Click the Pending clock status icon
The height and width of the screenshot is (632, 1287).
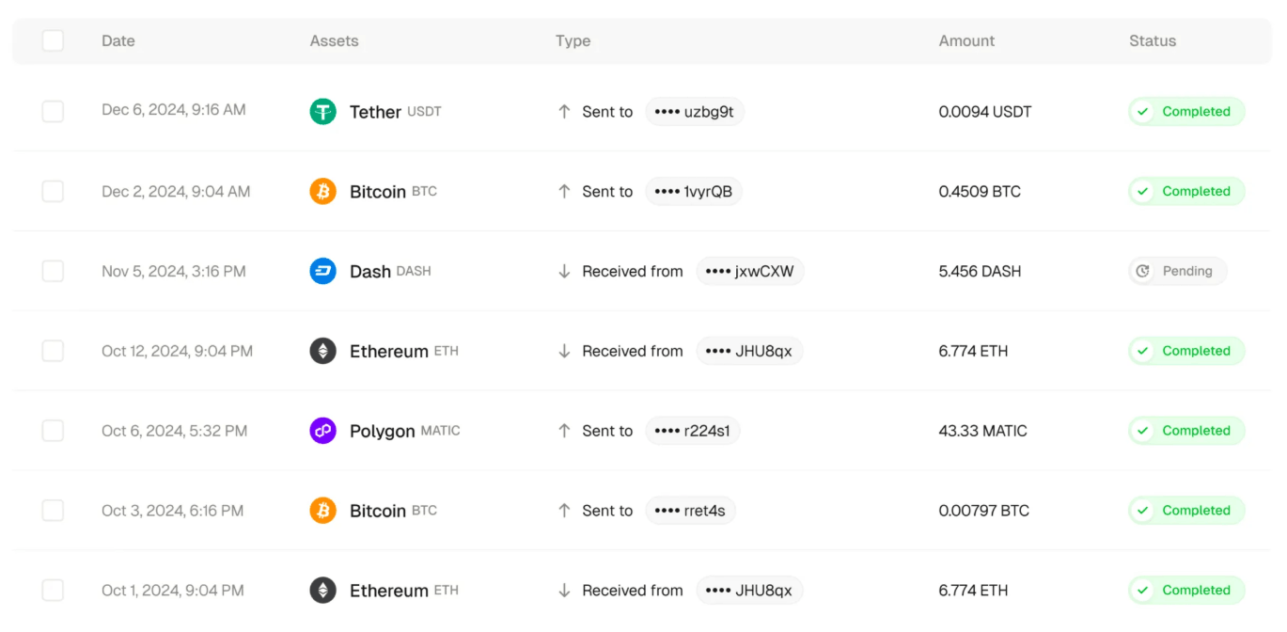[1143, 271]
